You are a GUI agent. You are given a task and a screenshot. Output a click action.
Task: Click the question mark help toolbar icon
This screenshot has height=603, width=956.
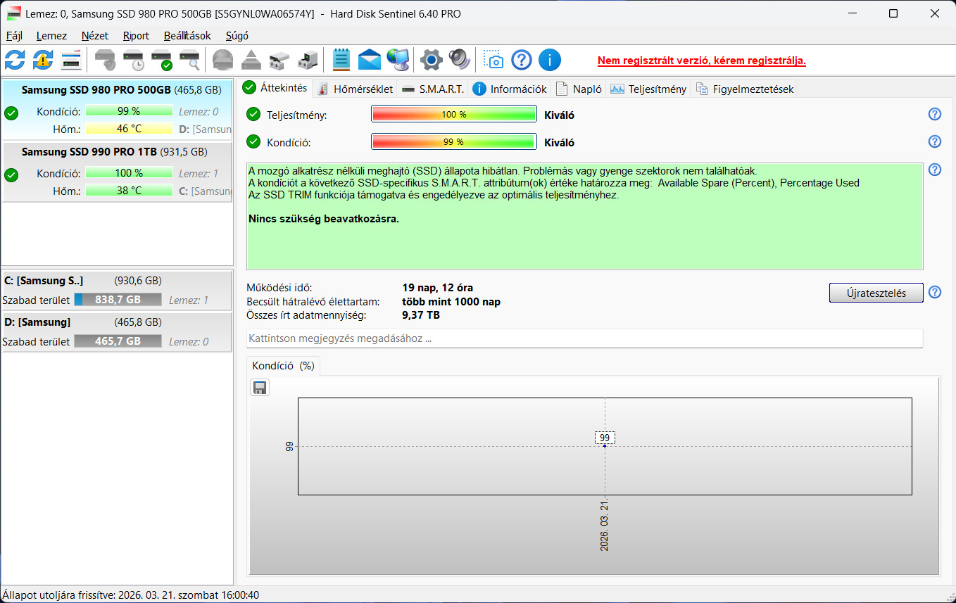pyautogui.click(x=522, y=60)
